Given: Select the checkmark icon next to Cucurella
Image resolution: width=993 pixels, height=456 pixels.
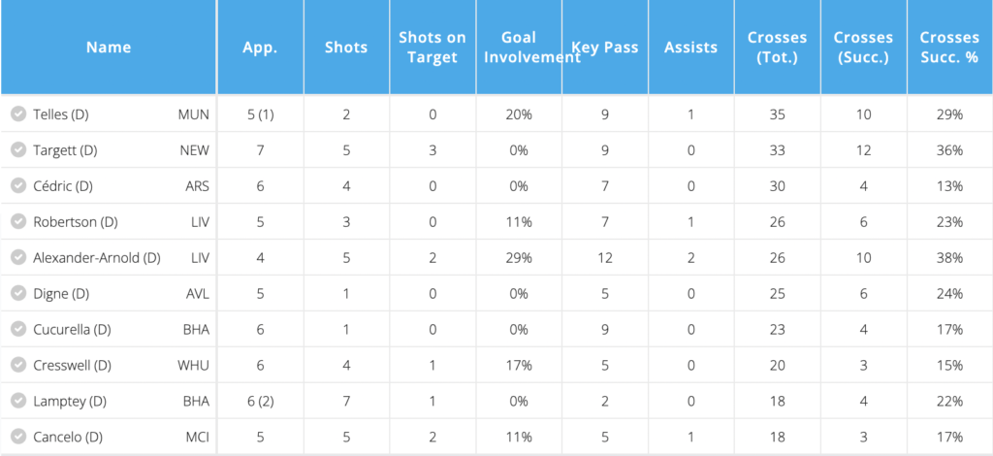Looking at the screenshot, I should (x=17, y=329).
